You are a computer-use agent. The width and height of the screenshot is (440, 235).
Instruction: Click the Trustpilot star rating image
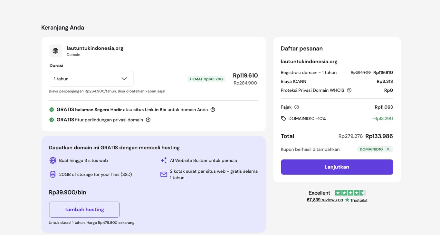[x=350, y=193]
